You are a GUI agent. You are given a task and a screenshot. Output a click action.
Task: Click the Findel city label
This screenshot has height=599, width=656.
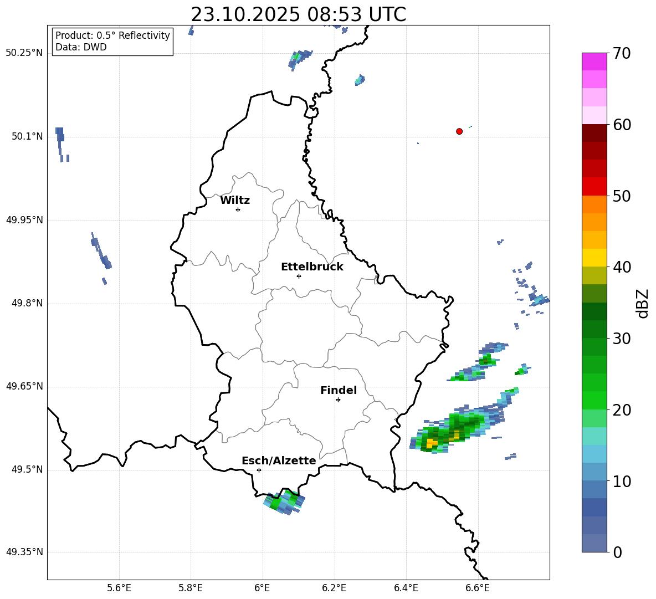[x=339, y=390]
